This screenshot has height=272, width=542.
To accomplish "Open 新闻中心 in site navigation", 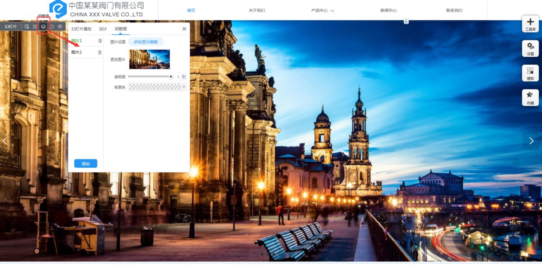I will [388, 10].
